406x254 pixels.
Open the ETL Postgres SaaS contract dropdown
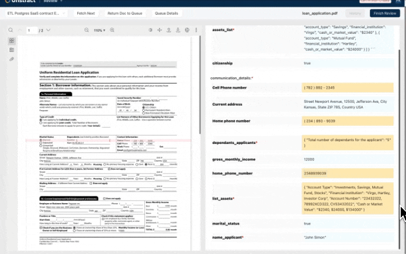pyautogui.click(x=35, y=13)
